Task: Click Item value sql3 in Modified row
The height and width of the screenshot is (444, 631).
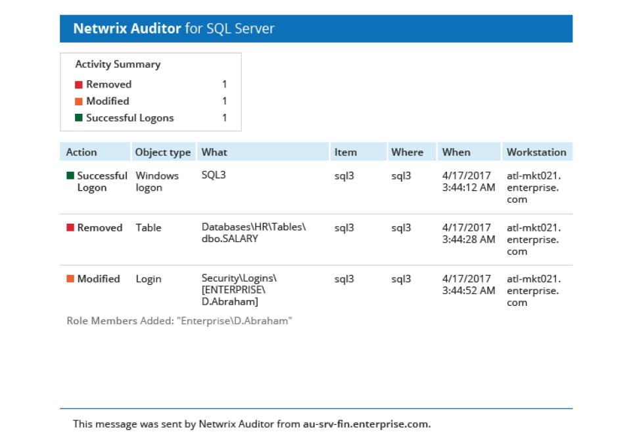Action: tap(344, 279)
